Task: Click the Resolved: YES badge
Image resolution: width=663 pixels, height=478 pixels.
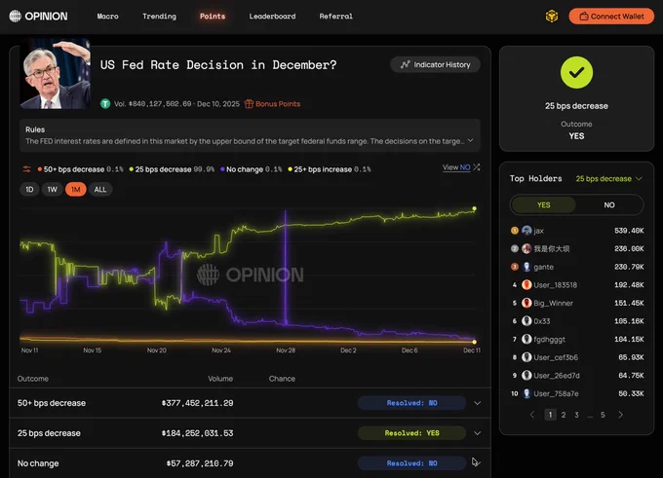Action: point(411,433)
